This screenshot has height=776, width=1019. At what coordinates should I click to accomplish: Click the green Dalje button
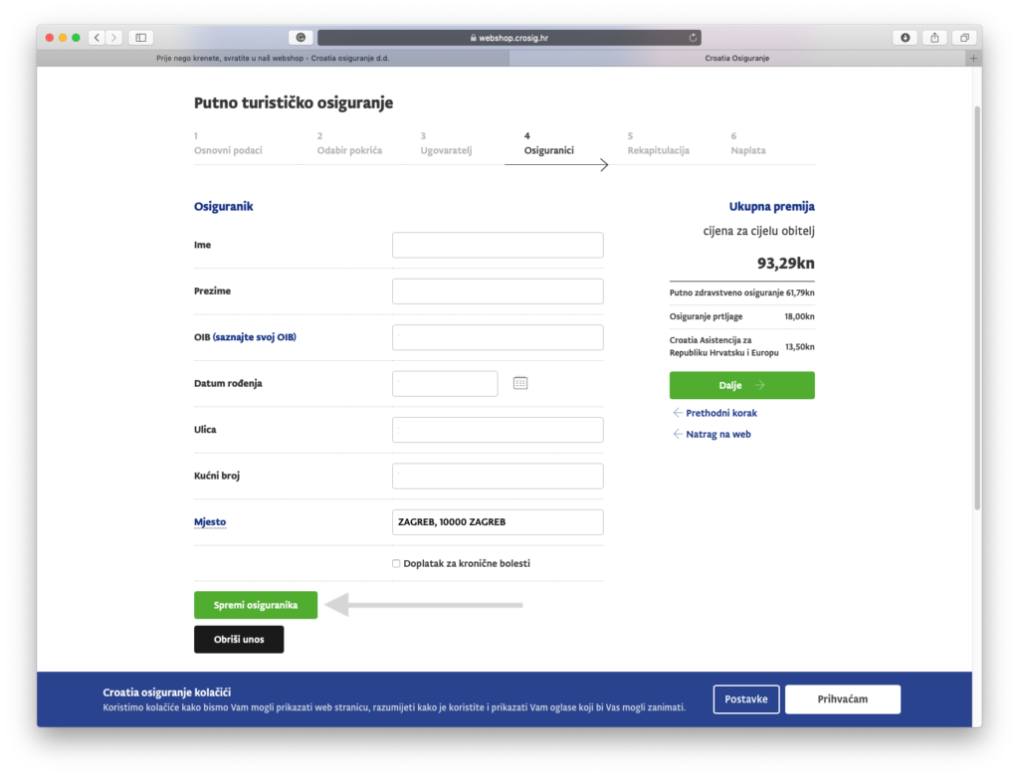(x=741, y=385)
